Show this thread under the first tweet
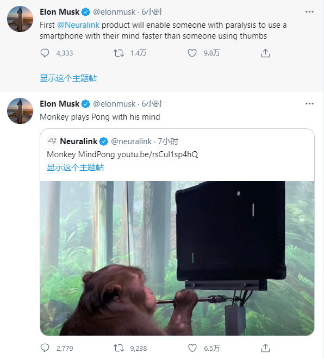Image resolution: width=324 pixels, height=359 pixels. [x=68, y=78]
